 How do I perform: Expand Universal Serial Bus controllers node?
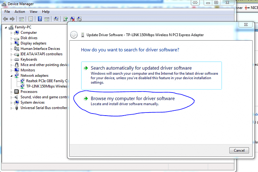[11, 108]
